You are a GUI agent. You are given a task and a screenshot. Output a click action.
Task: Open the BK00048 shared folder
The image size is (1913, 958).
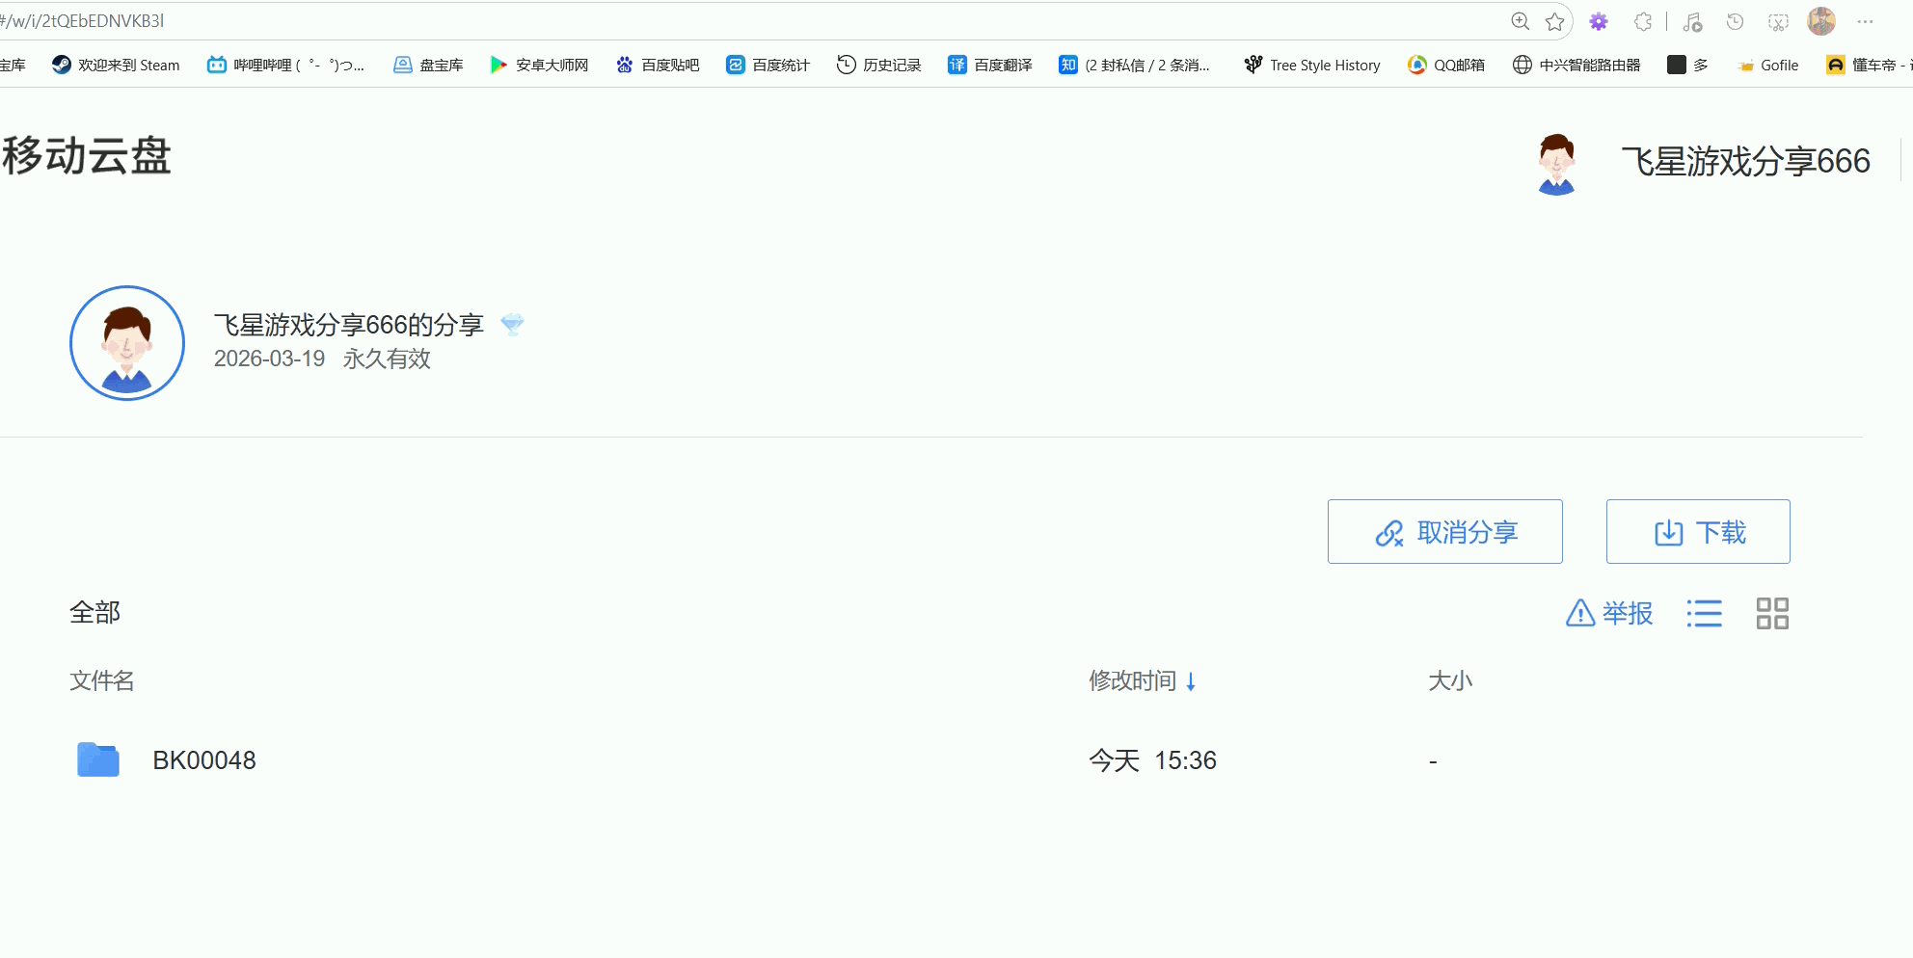(x=202, y=759)
